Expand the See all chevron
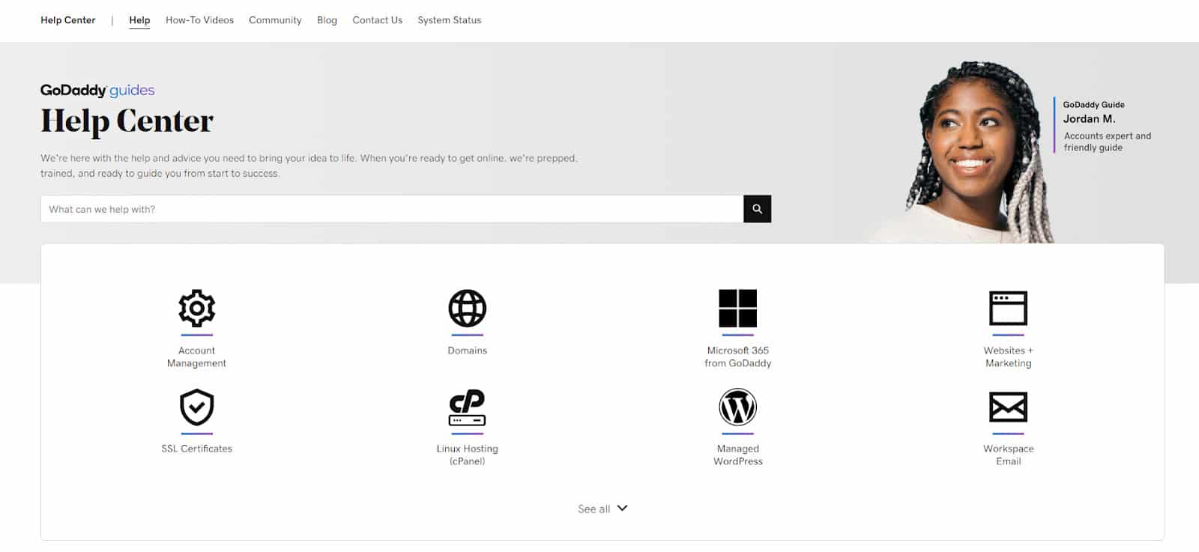 click(x=622, y=508)
